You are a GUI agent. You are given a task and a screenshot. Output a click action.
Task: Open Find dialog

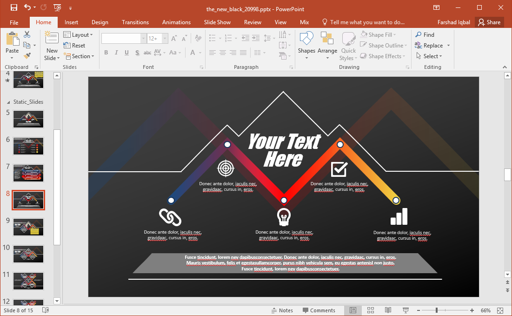click(x=425, y=34)
